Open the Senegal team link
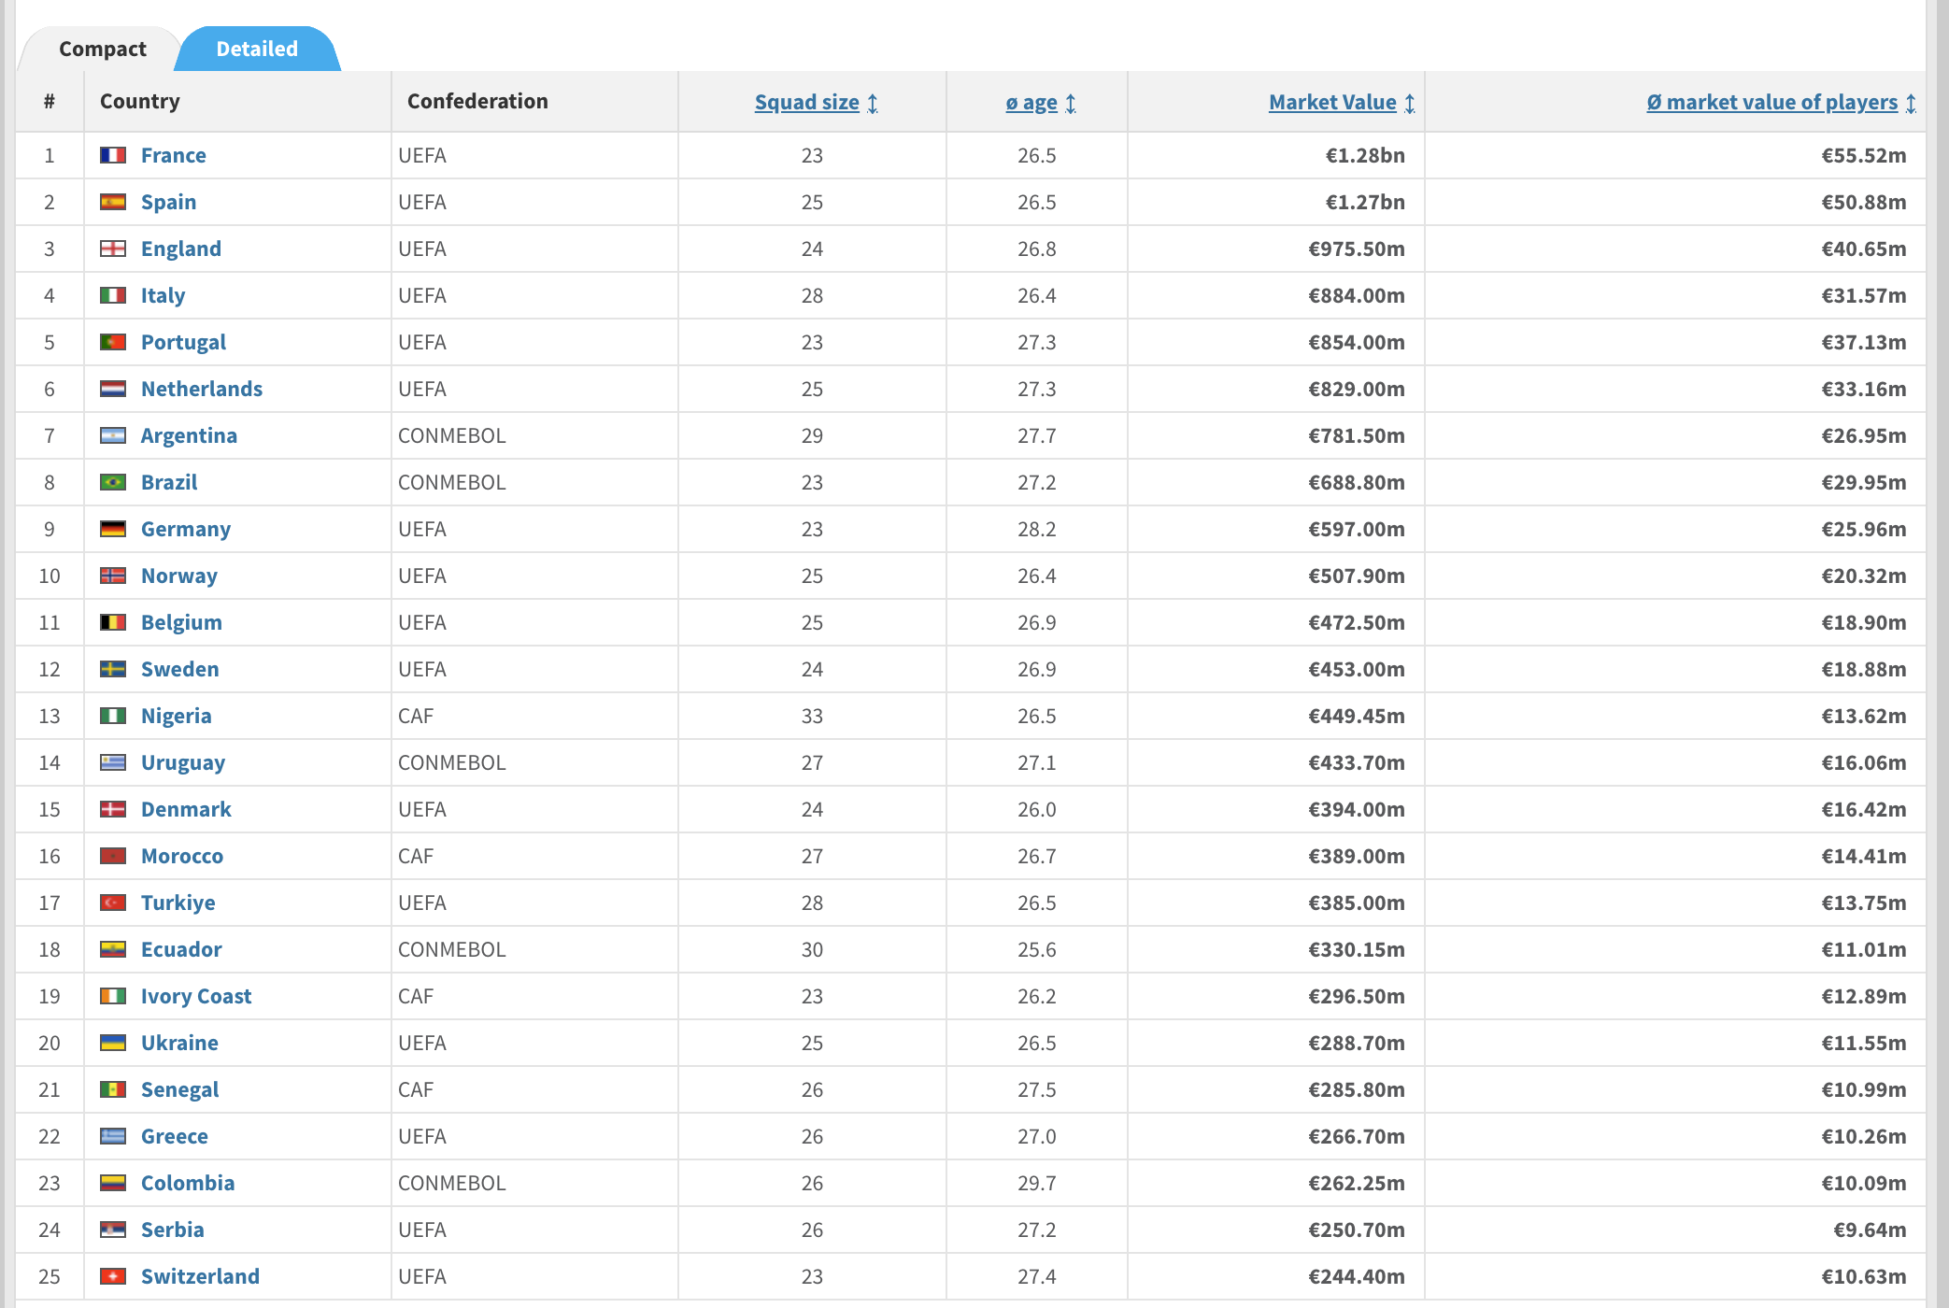Screen dimensions: 1949x1308 (x=180, y=1089)
